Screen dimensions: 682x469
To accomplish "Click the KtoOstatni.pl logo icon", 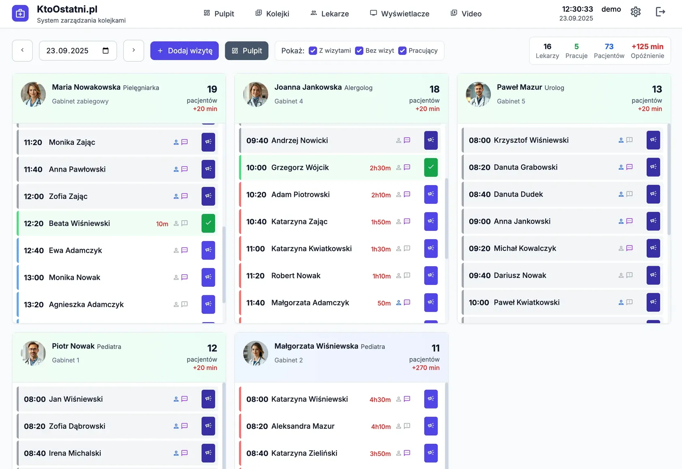I will click(20, 13).
